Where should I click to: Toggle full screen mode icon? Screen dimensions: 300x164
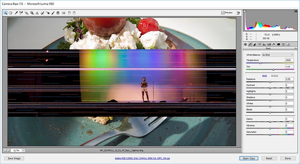point(238,13)
